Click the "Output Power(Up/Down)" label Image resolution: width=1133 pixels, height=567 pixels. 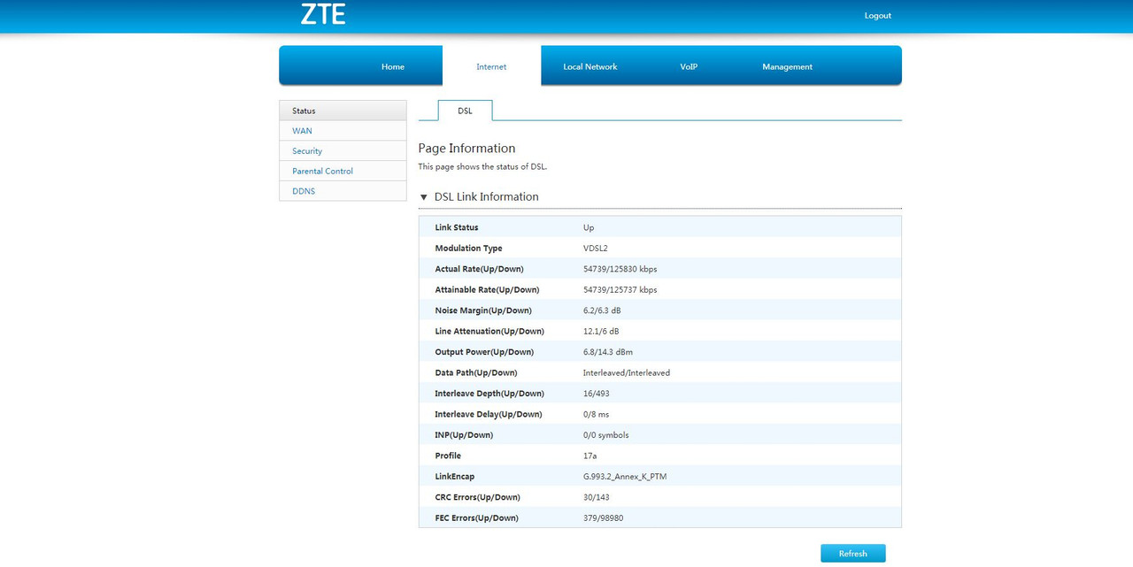pos(482,352)
